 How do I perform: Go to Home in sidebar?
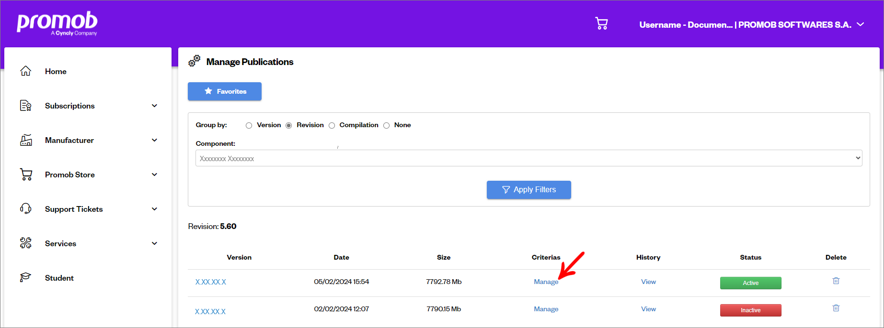click(56, 71)
